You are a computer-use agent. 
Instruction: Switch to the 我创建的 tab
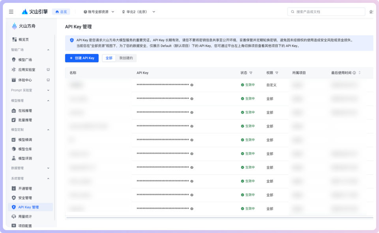coord(127,58)
